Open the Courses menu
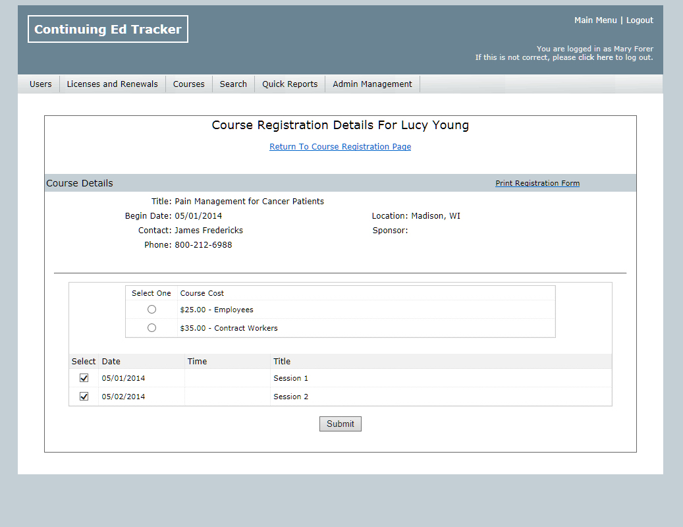The width and height of the screenshot is (683, 527). coord(188,84)
